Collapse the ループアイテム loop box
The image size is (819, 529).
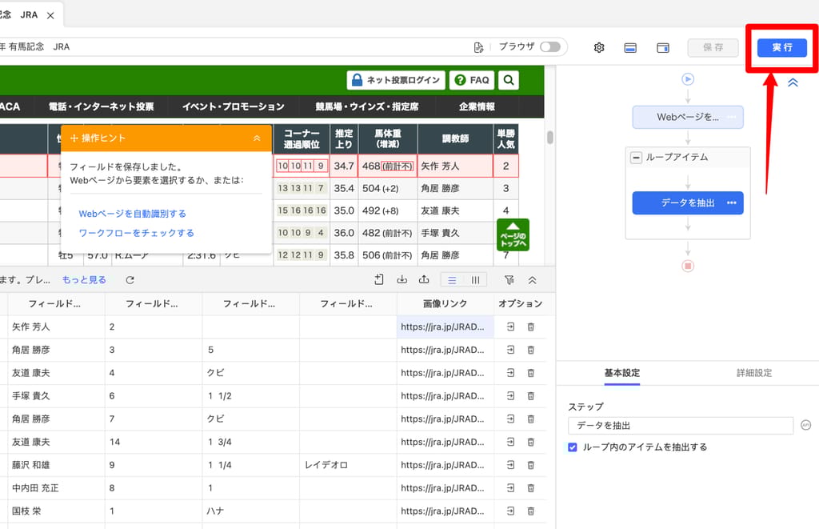pyautogui.click(x=636, y=158)
